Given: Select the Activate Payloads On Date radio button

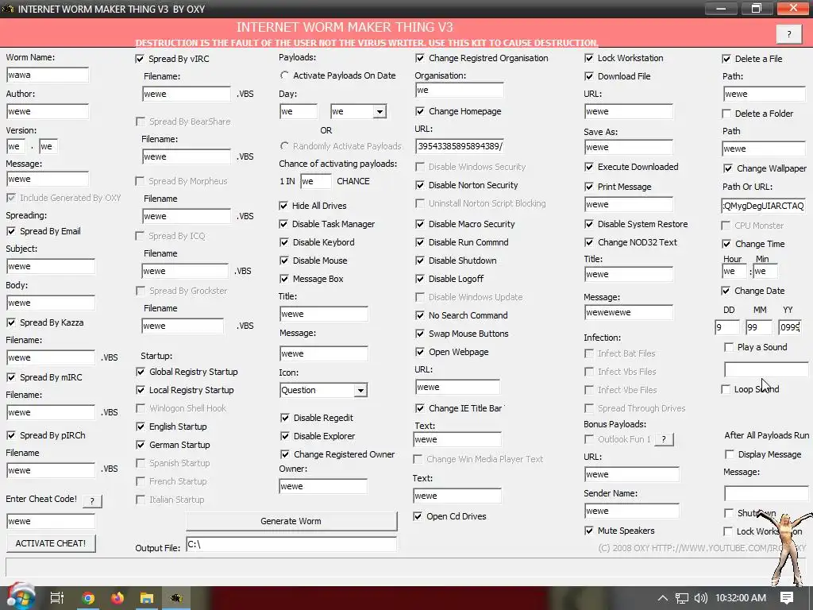Looking at the screenshot, I should (x=284, y=75).
